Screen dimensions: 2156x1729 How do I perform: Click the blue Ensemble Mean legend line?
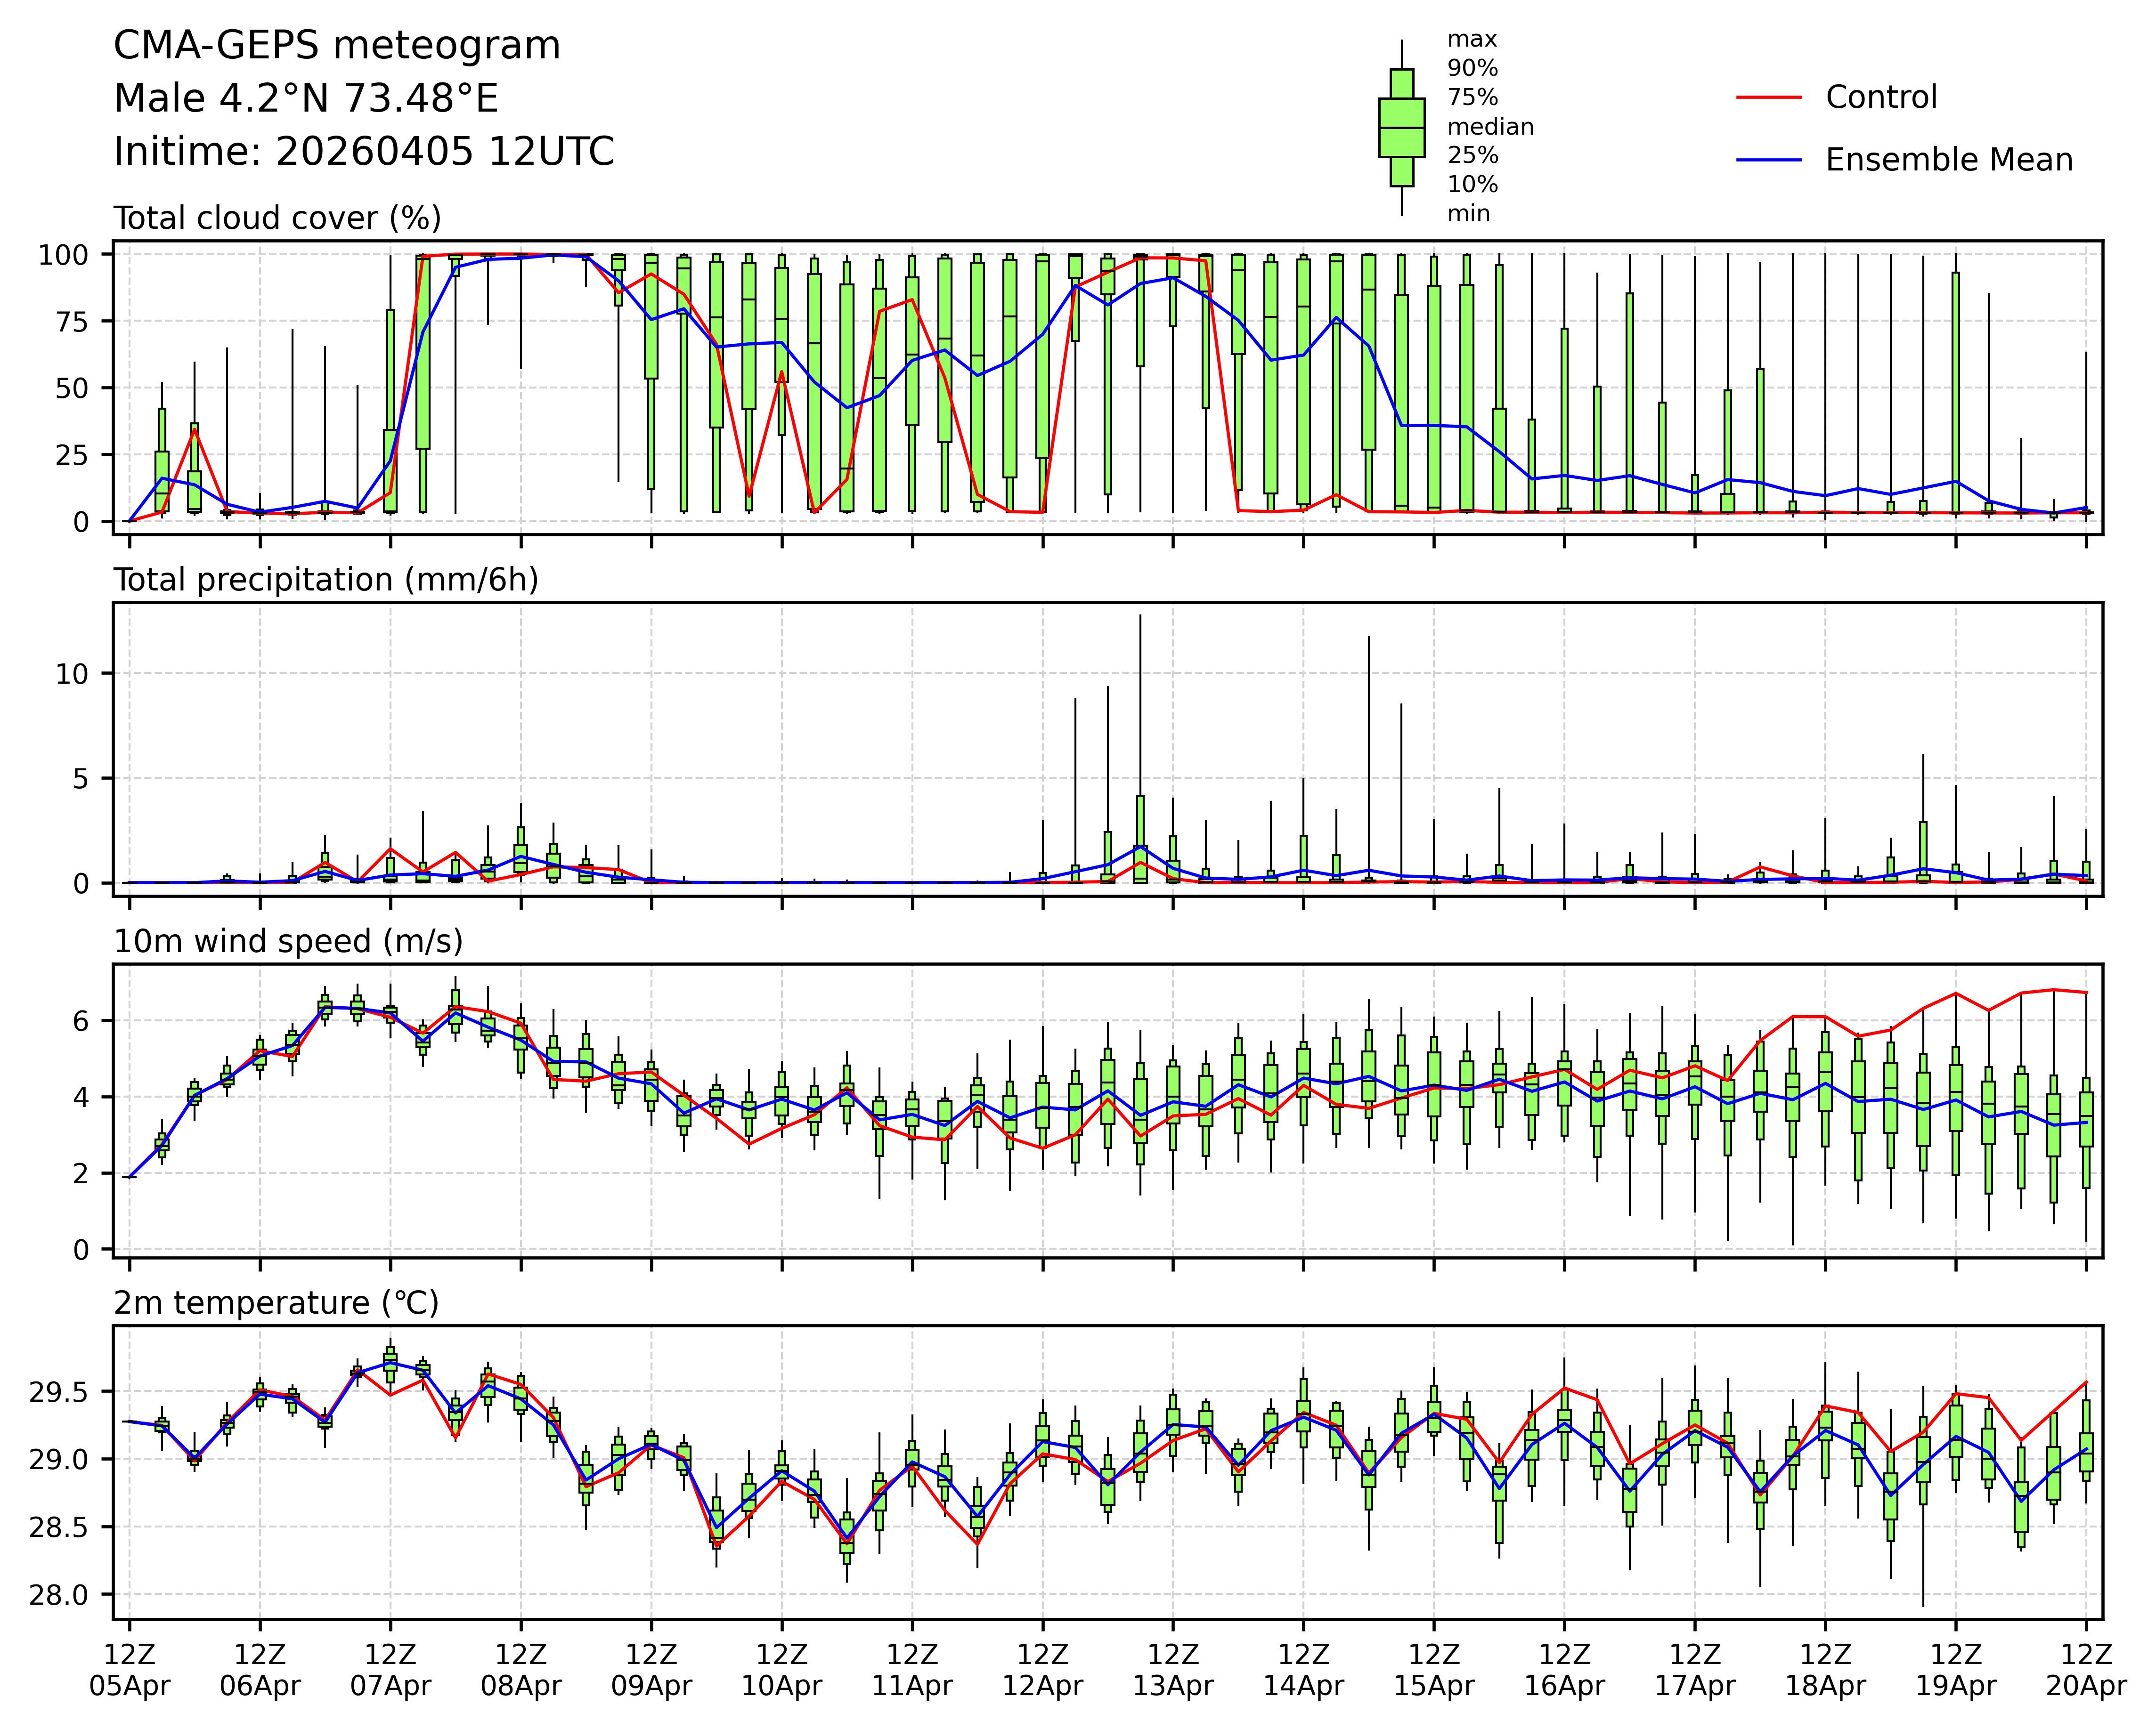pos(1768,160)
